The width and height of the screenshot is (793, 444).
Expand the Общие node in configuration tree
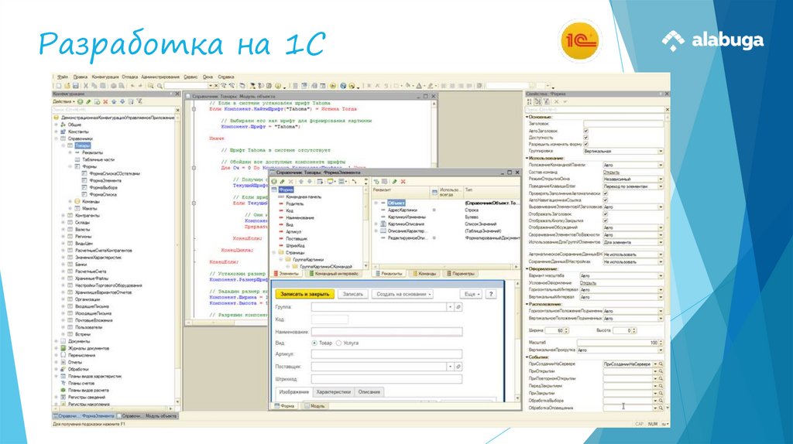[57, 125]
